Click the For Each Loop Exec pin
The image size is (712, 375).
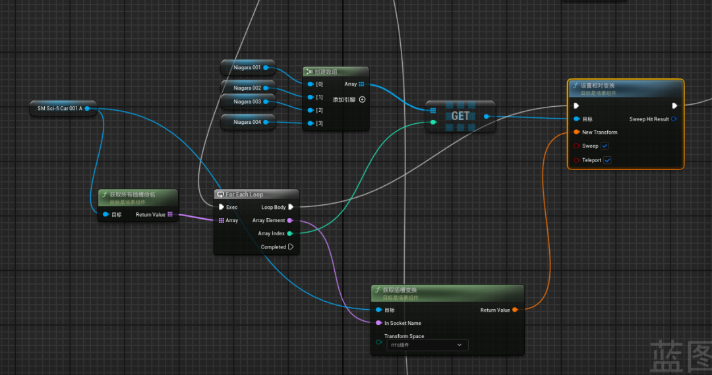click(x=221, y=207)
